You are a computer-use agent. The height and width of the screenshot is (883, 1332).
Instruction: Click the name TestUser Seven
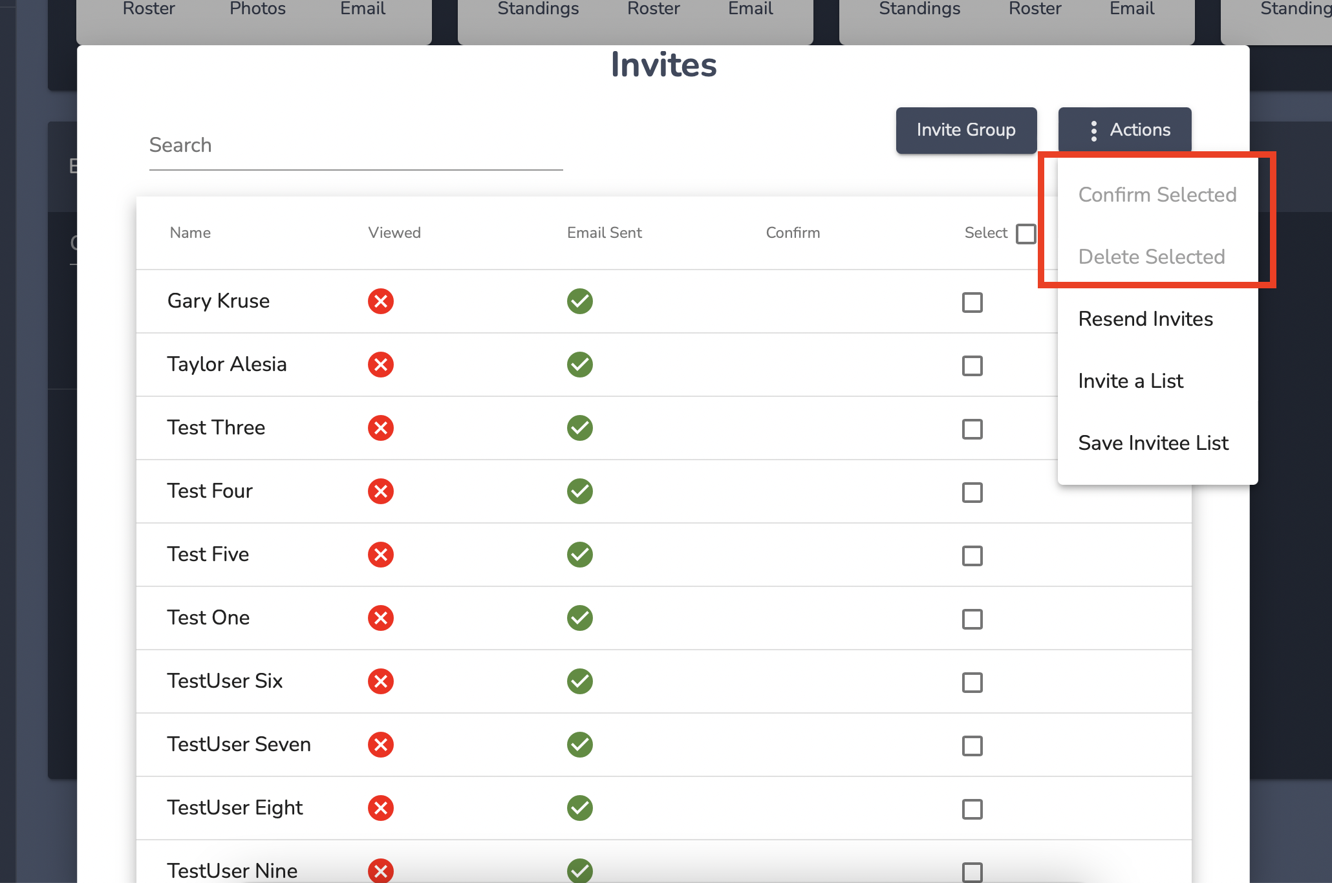[239, 745]
